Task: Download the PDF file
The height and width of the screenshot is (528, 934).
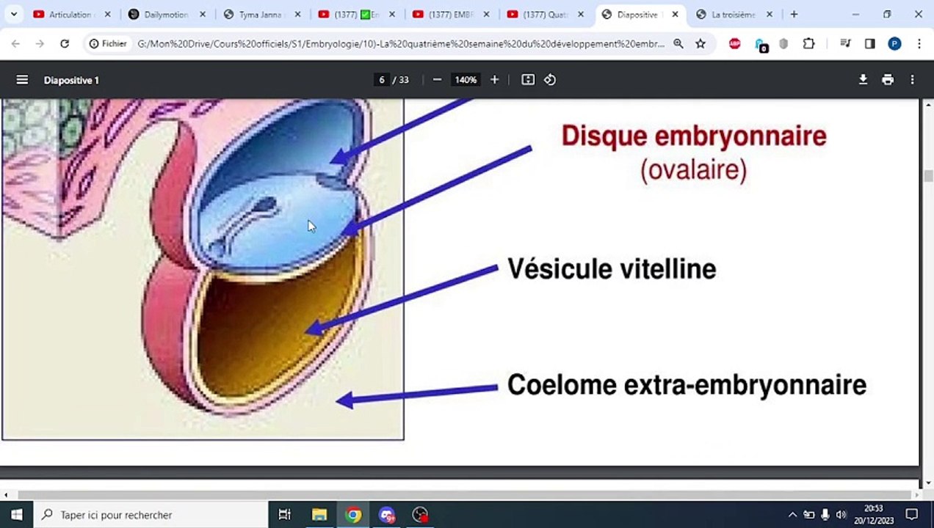Action: click(x=863, y=80)
